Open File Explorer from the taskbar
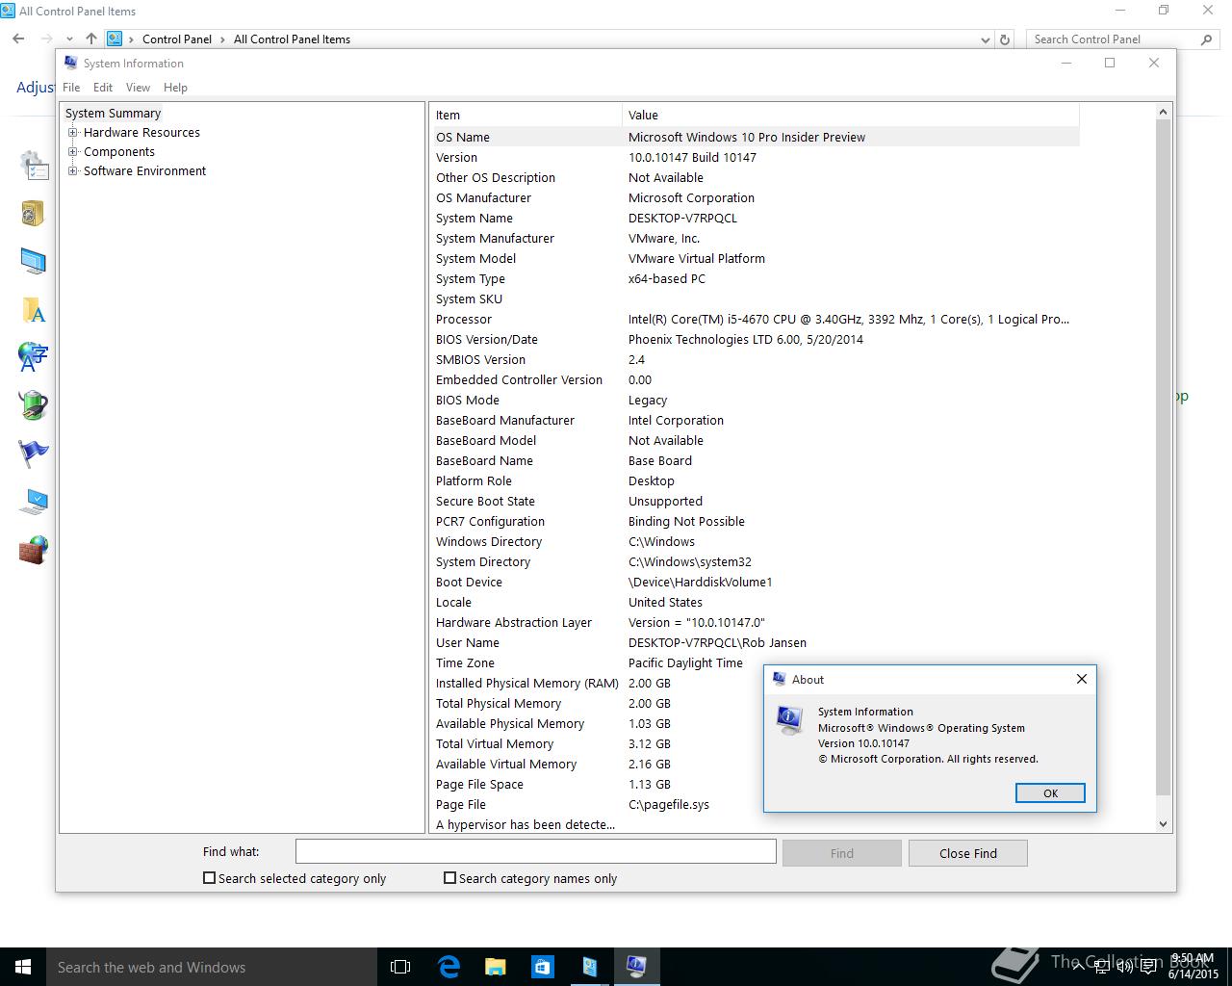 pos(496,967)
